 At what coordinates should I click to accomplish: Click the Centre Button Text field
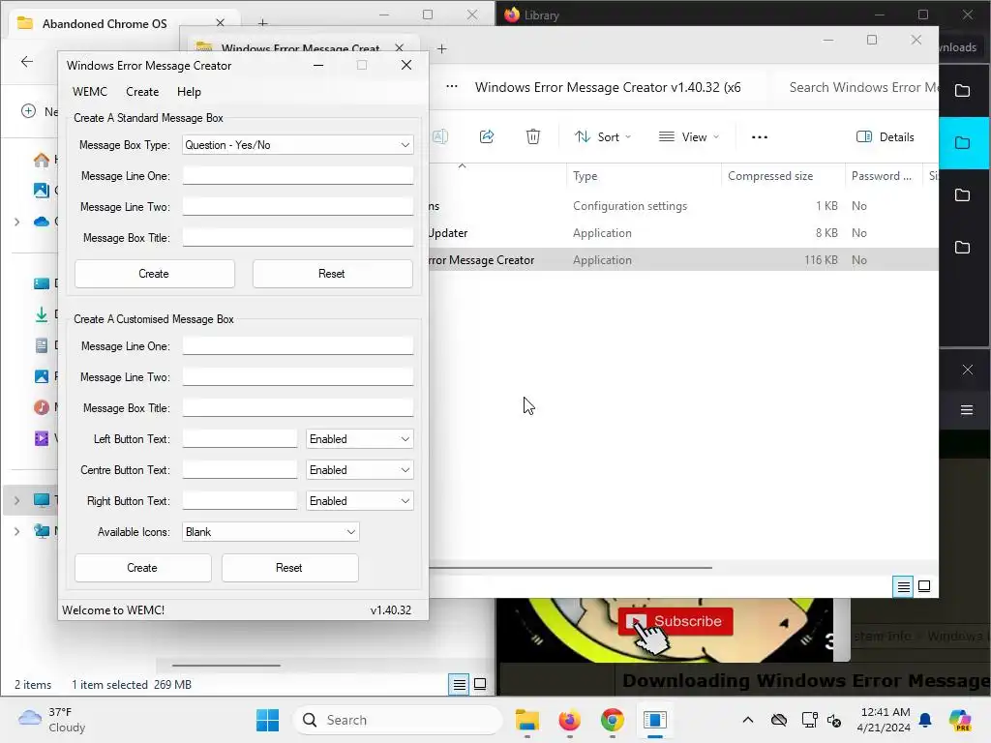240,469
